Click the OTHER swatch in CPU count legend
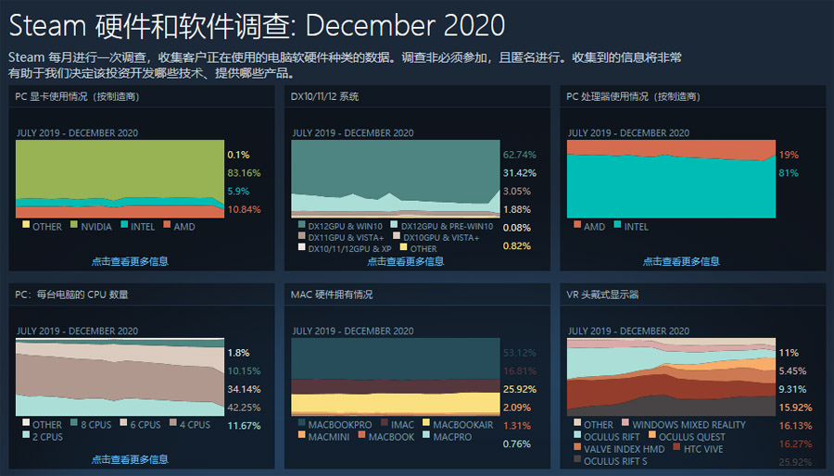This screenshot has width=834, height=476. click(x=26, y=422)
